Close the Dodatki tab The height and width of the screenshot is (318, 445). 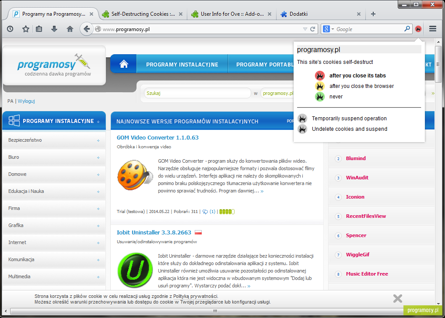(x=359, y=14)
